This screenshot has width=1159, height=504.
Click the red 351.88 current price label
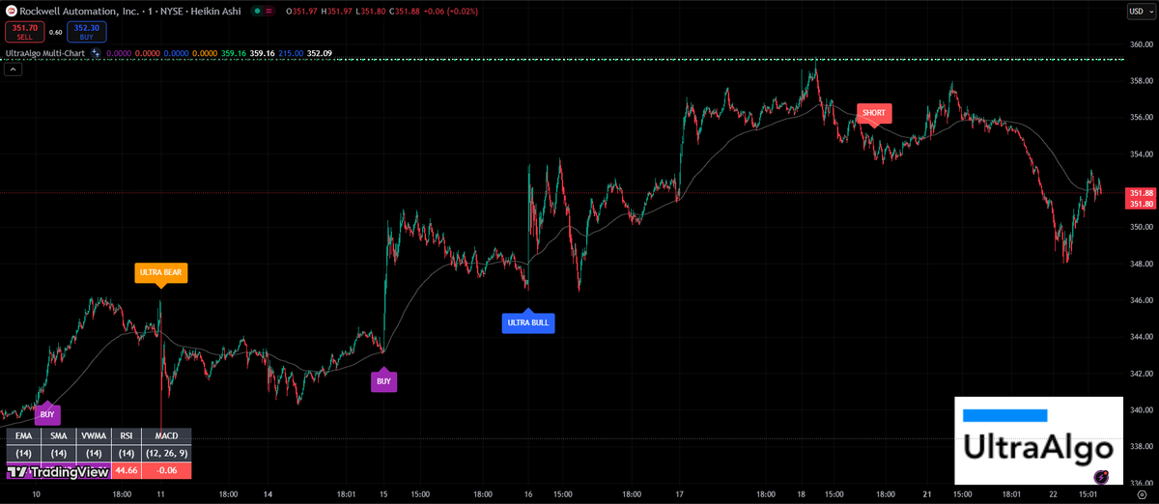(x=1141, y=193)
